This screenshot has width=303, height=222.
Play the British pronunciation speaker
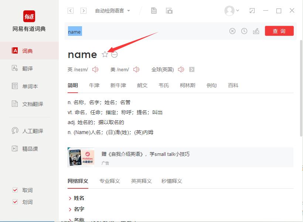tap(95, 69)
